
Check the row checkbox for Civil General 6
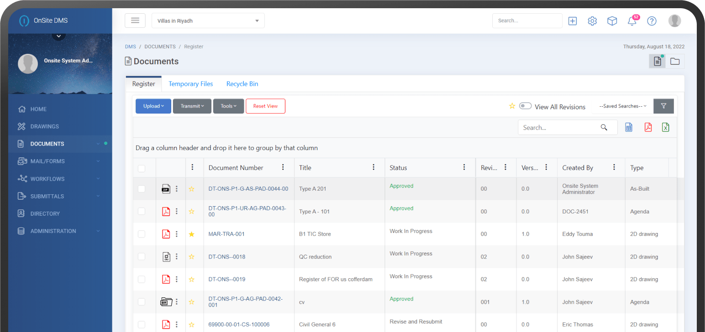point(142,324)
